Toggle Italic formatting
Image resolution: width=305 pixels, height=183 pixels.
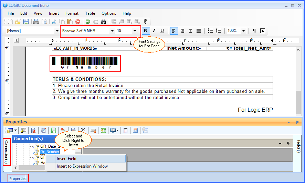coord(154,30)
